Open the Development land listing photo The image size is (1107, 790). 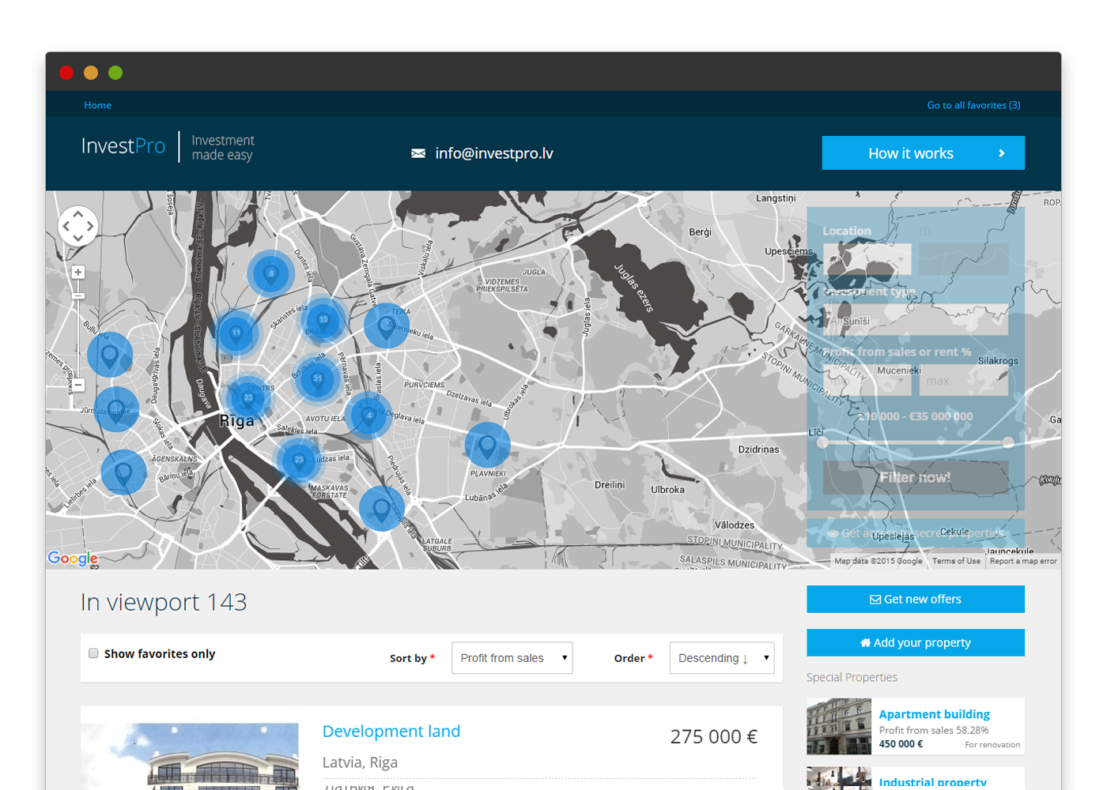(x=190, y=756)
